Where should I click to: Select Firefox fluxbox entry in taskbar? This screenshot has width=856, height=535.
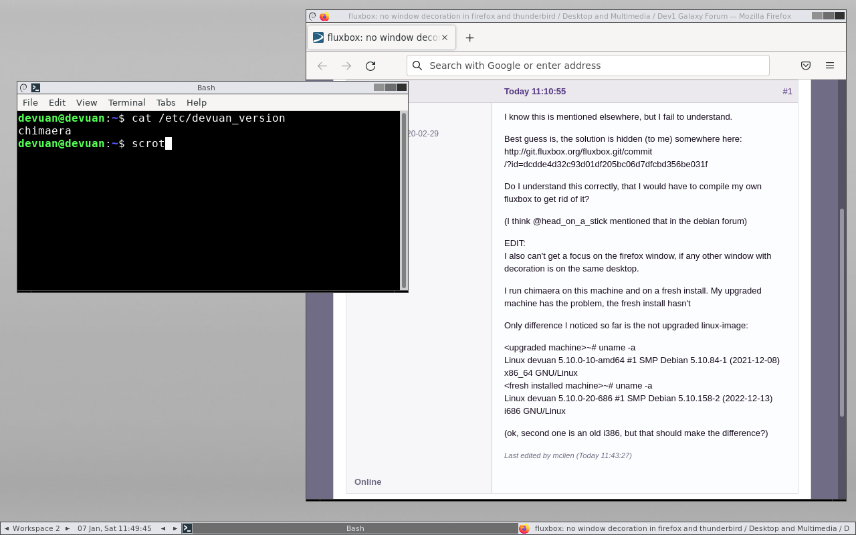tap(685, 528)
